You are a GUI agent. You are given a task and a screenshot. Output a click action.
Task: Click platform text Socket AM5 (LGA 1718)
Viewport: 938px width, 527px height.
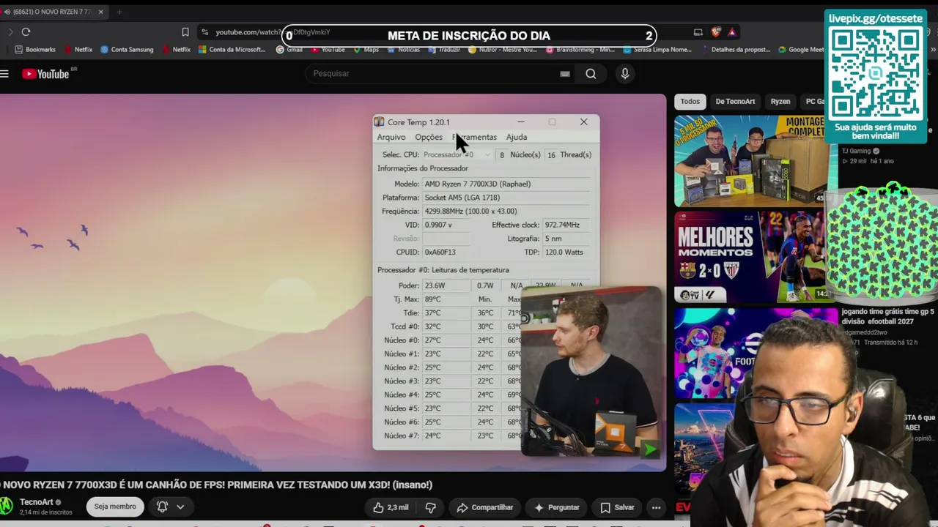tap(462, 198)
